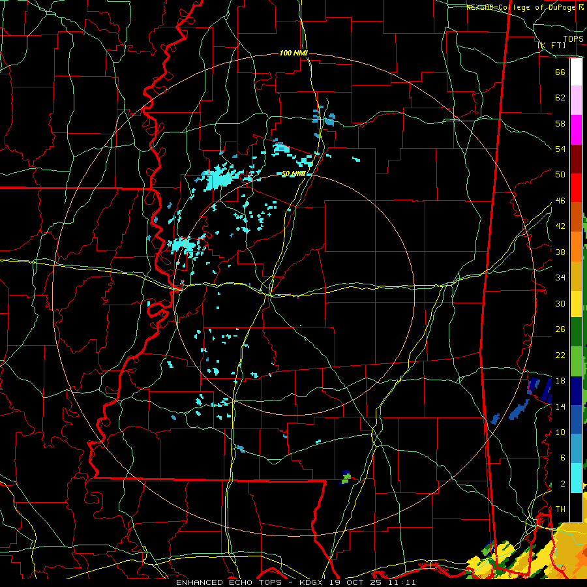Select the light green legend swatch
The image size is (587, 587).
coord(576,361)
